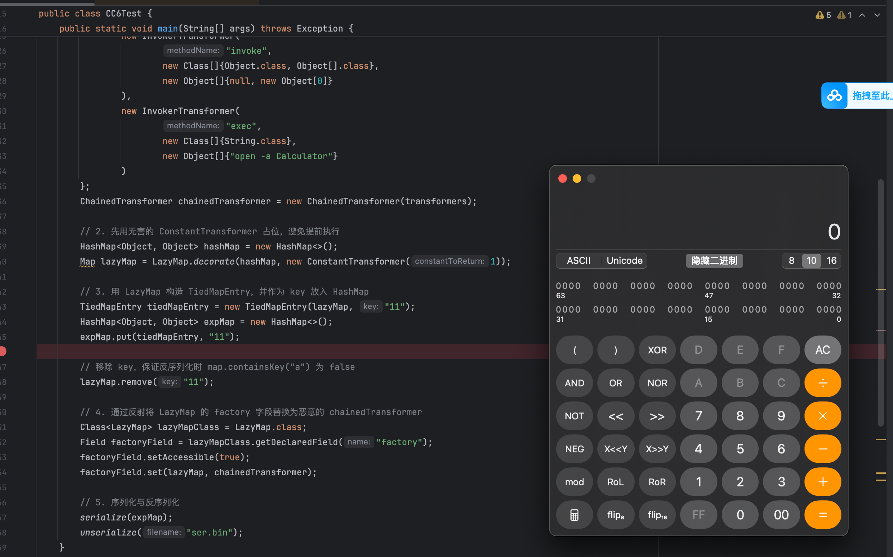Click the cloud drive drag-here widget icon

(834, 96)
